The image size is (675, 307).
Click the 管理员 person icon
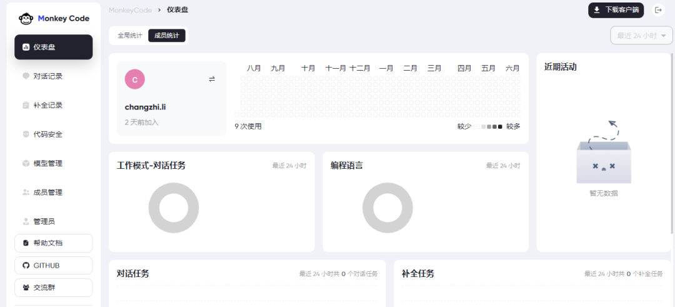tap(26, 221)
